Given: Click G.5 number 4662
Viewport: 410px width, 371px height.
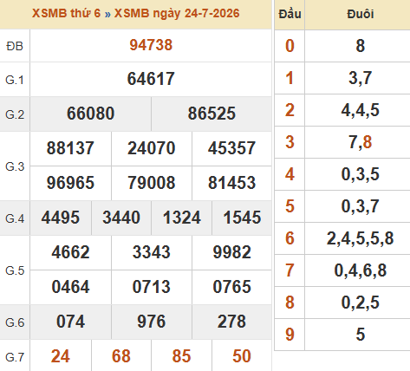Looking at the screenshot, I should click(70, 252).
